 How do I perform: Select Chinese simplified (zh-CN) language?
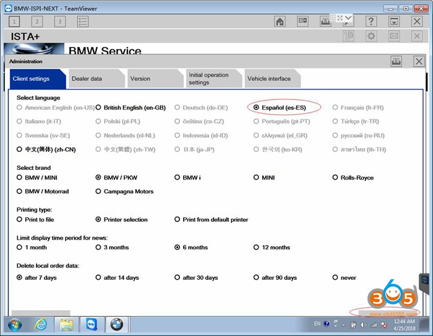(19, 149)
